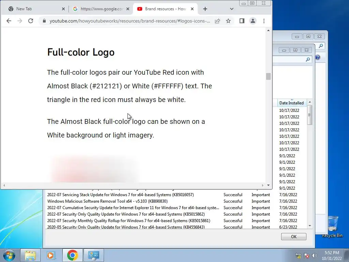Minimize the Chrome window
The width and height of the screenshot is (349, 262).
(244, 3)
